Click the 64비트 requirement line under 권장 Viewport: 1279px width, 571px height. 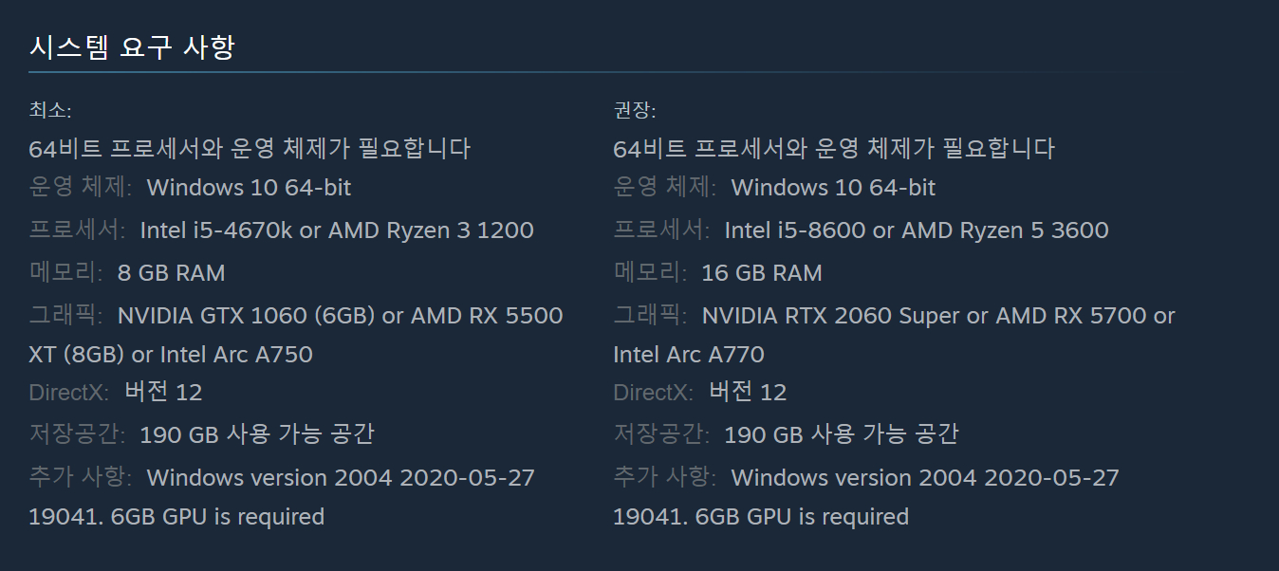pos(834,149)
